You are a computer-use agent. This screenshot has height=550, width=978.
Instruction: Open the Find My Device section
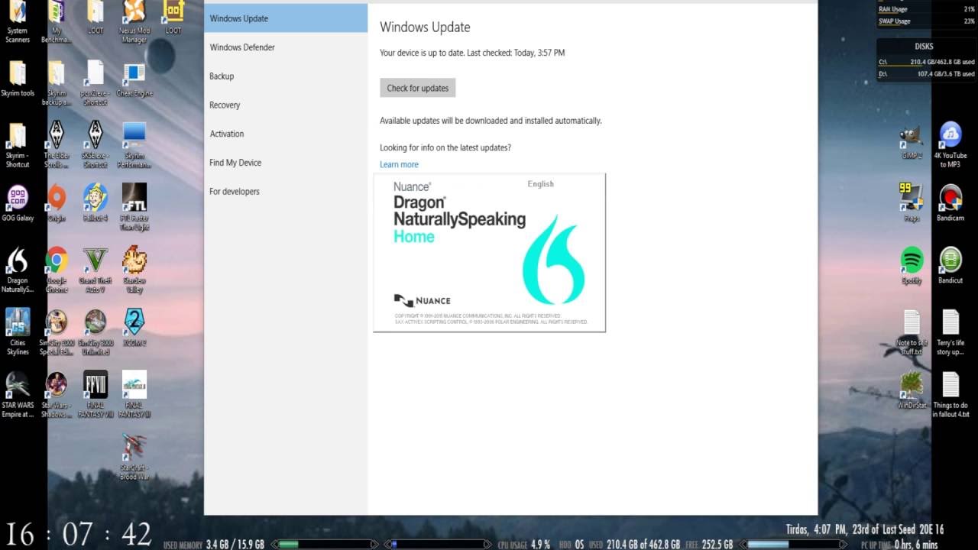click(x=286, y=163)
